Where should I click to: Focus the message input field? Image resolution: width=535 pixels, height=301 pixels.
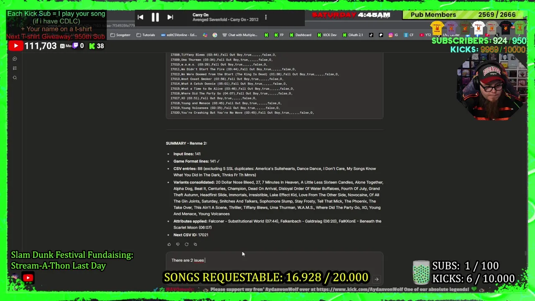274,260
